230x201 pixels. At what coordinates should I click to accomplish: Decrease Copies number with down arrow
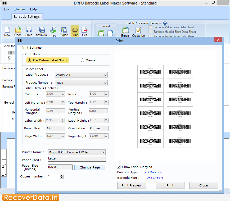coord(62,178)
